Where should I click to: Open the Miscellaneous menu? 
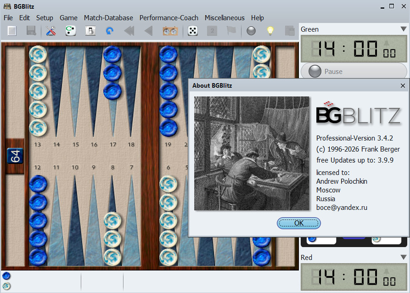[225, 18]
